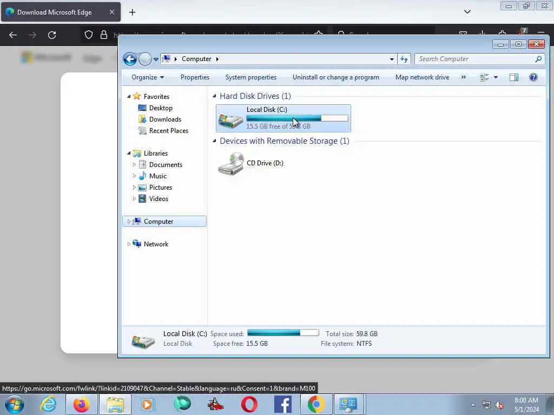Screen dimensions: 554x415
Task: Reload the page in Firefox
Action: click(52, 35)
